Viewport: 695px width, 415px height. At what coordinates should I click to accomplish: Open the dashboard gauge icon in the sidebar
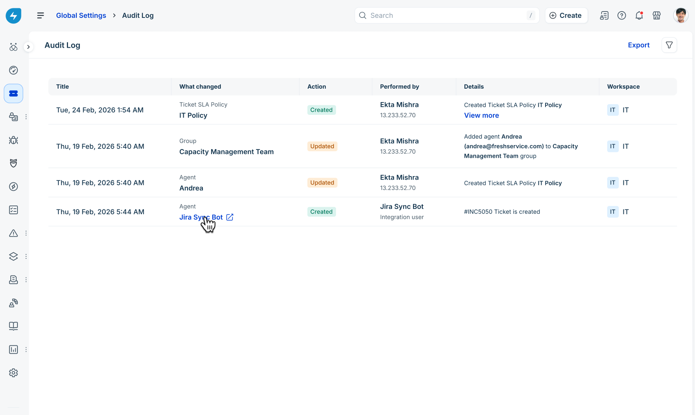pos(14,70)
